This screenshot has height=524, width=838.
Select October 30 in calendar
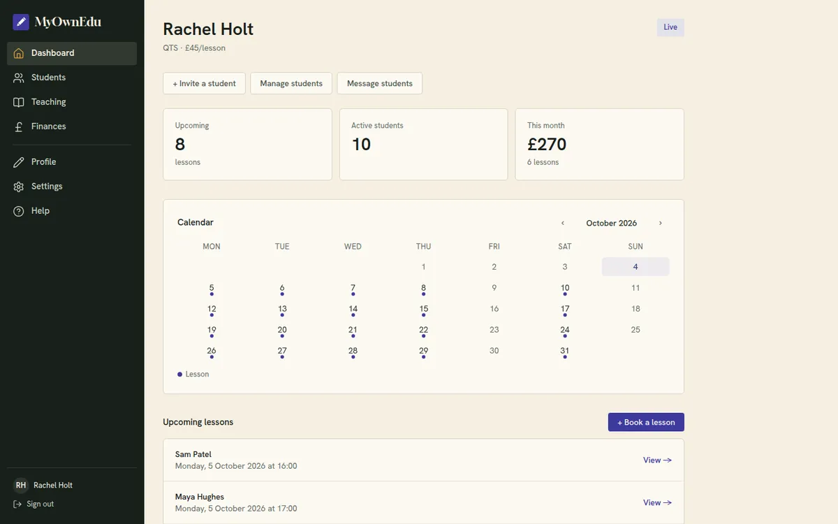pos(494,351)
